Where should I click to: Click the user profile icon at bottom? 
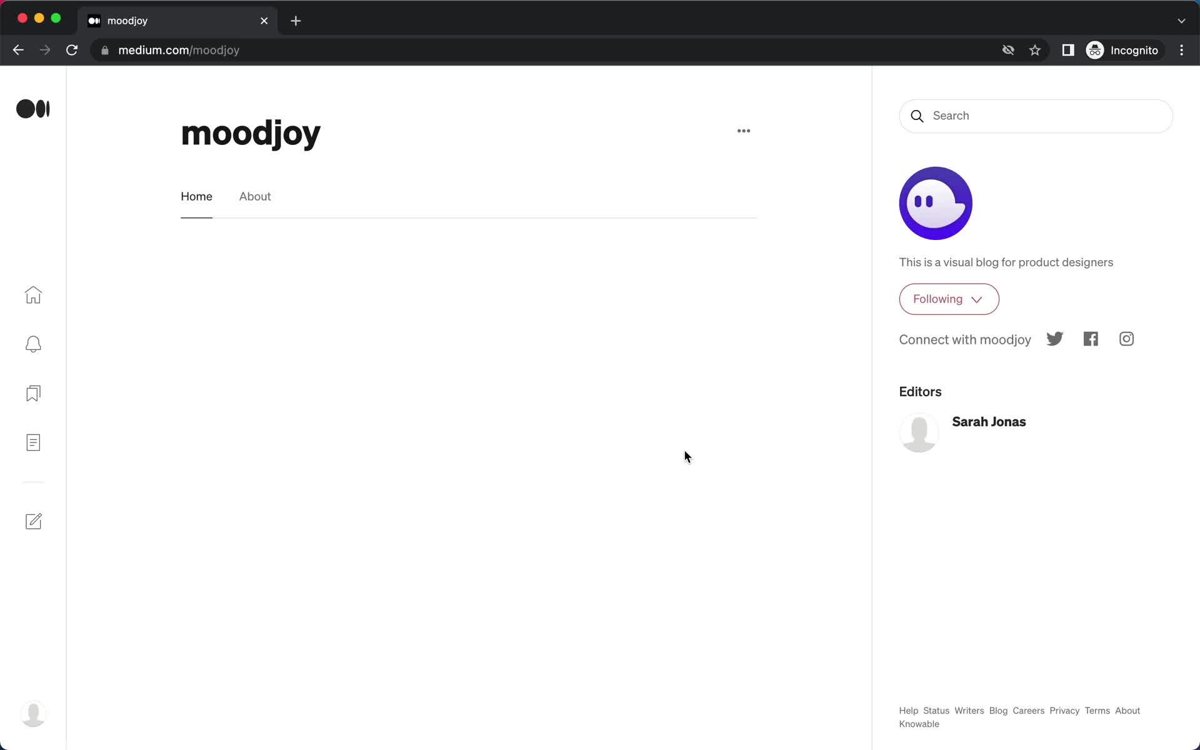coord(33,712)
